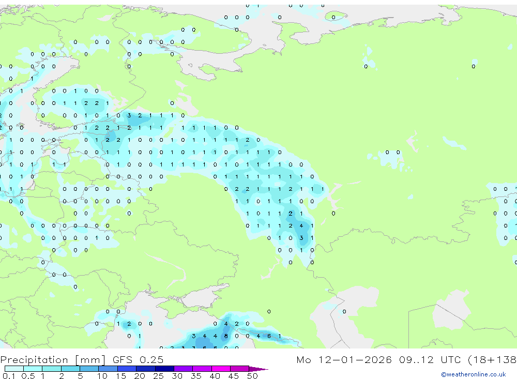Pick the 15–20 mm blue legend swatch
The width and height of the screenshot is (517, 379).
pos(127,369)
